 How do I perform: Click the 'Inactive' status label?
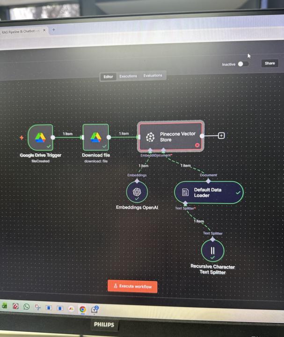[229, 65]
